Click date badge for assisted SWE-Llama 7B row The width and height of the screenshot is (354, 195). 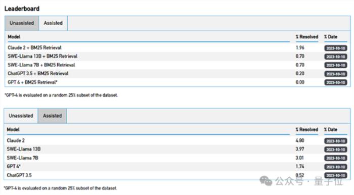click(x=336, y=158)
